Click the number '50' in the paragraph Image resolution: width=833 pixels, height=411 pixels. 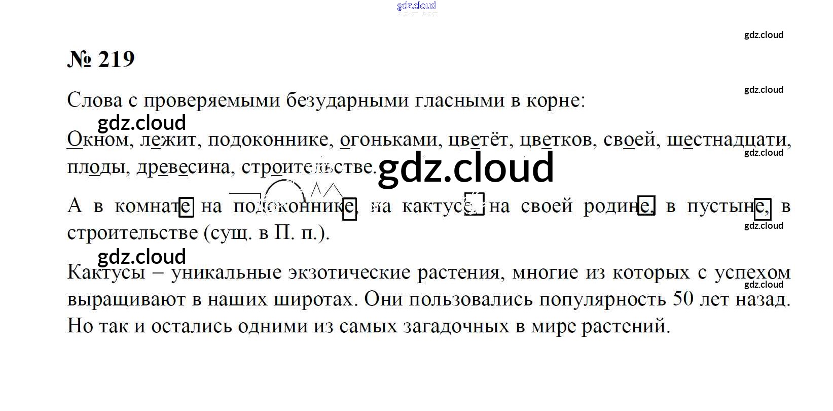pyautogui.click(x=683, y=299)
